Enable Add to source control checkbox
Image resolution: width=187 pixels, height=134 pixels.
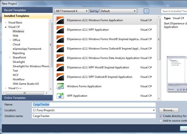click(161, 121)
